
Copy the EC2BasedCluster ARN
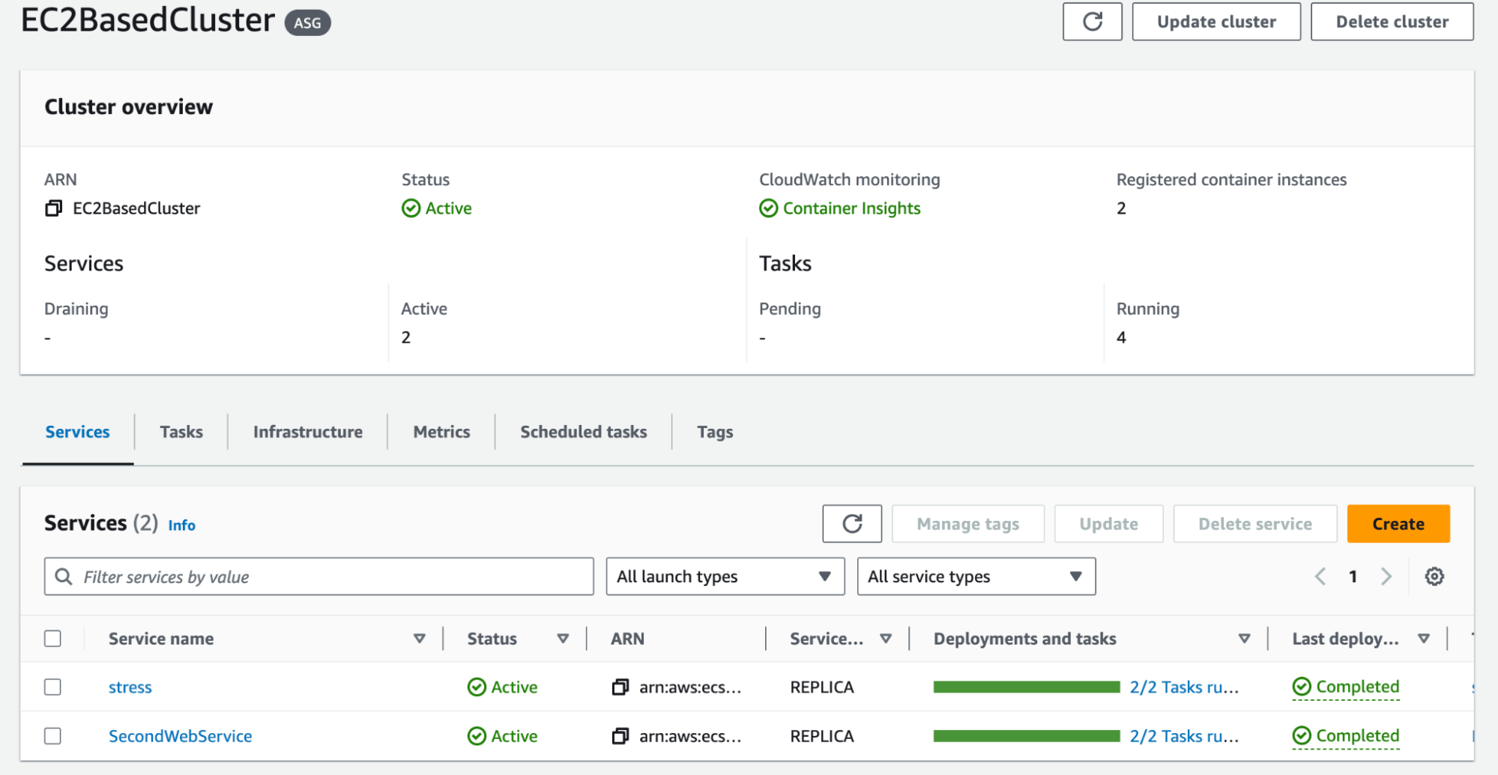pyautogui.click(x=53, y=208)
